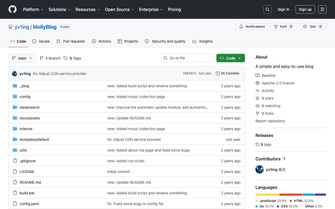Expand the Solutions menu
The height and width of the screenshot is (209, 335).
coord(60,9)
